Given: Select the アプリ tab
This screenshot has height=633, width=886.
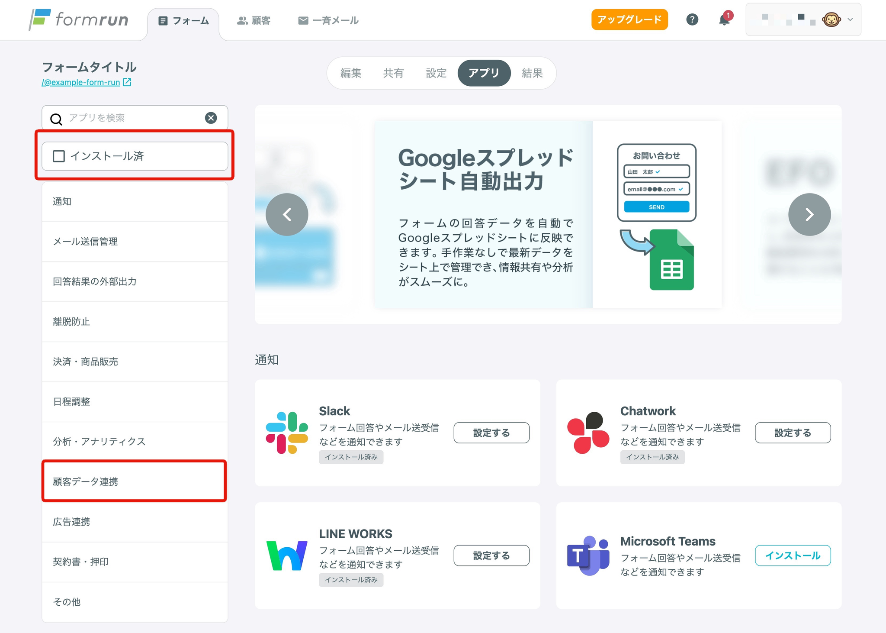Looking at the screenshot, I should pyautogui.click(x=484, y=73).
